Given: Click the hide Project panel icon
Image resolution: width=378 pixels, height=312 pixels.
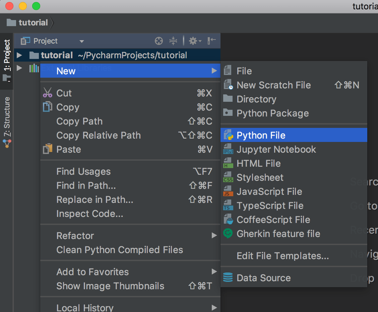Looking at the screenshot, I should tap(212, 41).
